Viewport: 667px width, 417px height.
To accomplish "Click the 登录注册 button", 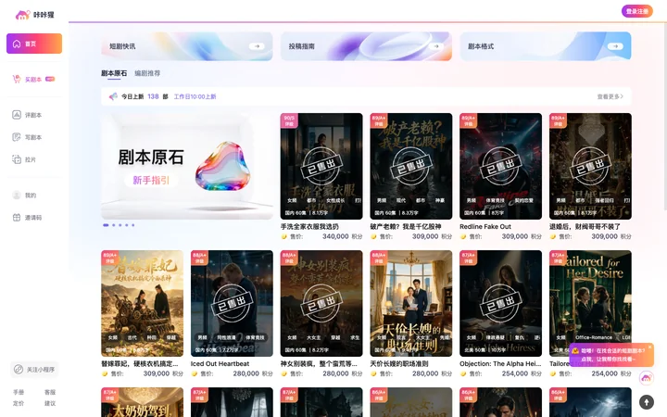I will (636, 11).
